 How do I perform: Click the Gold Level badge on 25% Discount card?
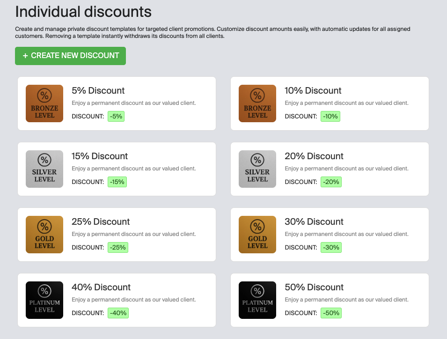click(x=44, y=235)
